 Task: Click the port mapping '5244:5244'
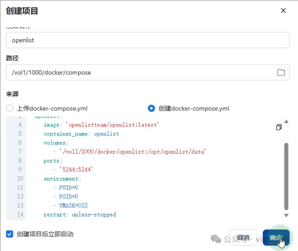(x=76, y=169)
